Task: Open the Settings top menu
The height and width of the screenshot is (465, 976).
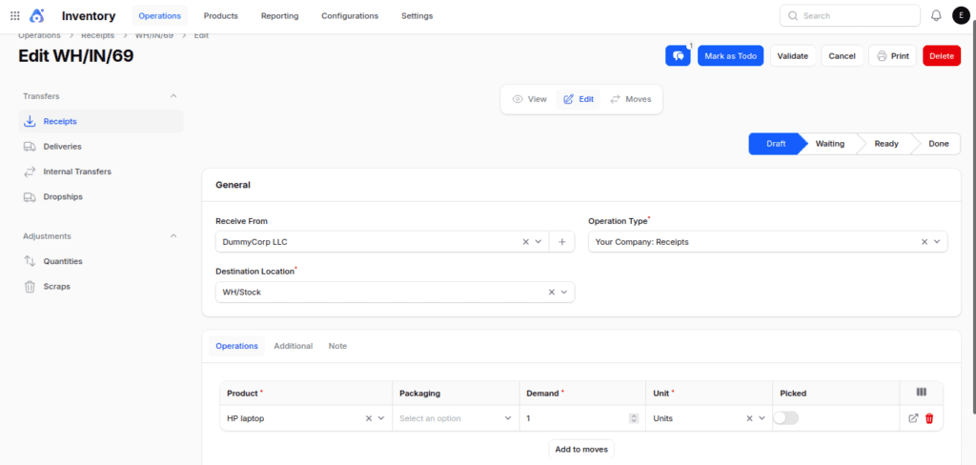Action: [x=417, y=15]
